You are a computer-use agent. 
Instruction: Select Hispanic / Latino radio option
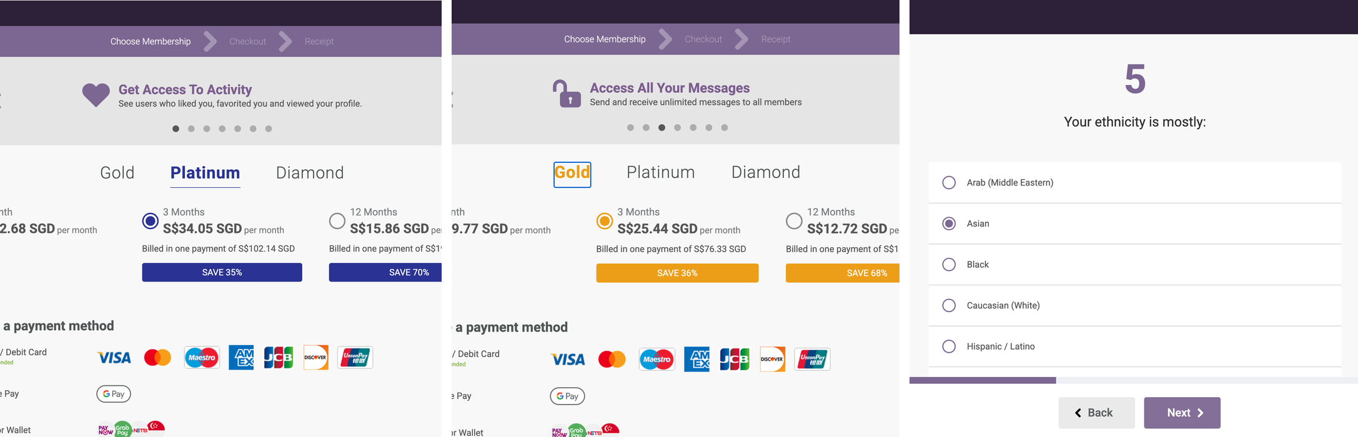point(1134,346)
